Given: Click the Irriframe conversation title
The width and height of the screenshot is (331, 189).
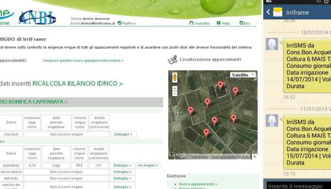Looking at the screenshot, I should [x=297, y=12].
